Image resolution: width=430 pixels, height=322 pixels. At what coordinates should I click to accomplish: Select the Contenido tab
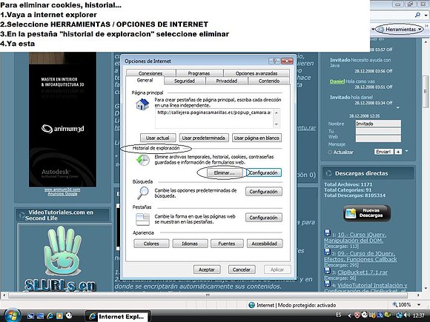point(268,81)
